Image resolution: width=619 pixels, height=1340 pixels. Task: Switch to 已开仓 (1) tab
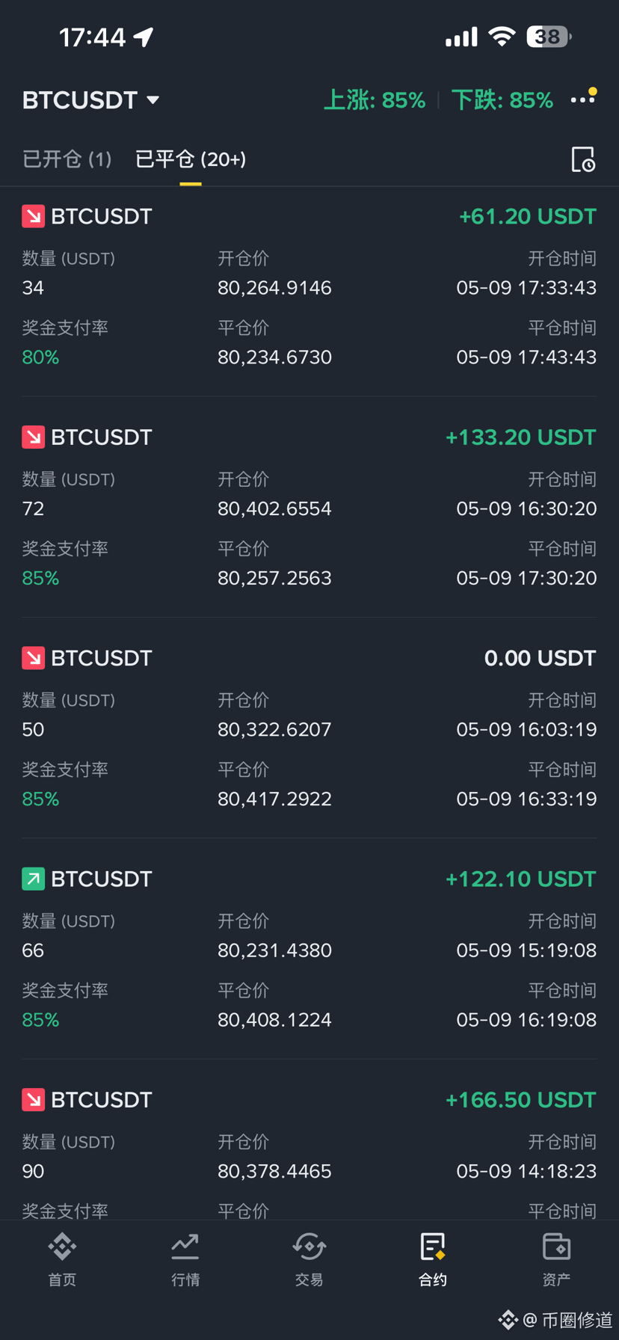[67, 159]
